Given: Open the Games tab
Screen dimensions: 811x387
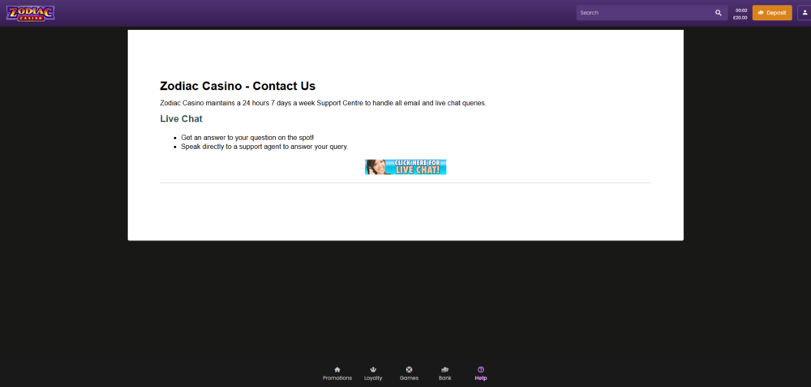Looking at the screenshot, I should pos(409,373).
